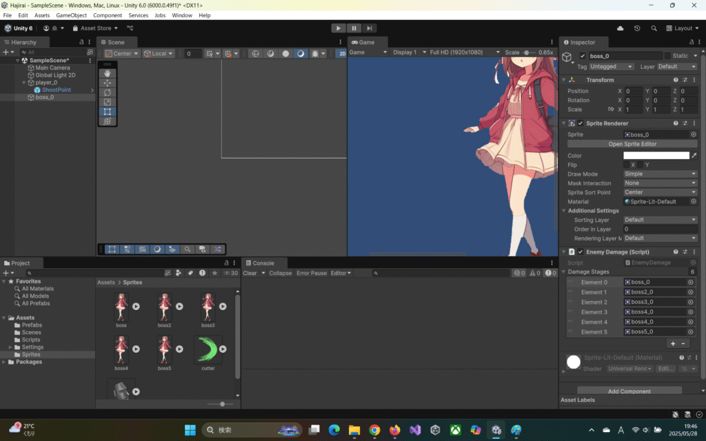Toggle the Sprite Renderer enabled checkbox

pyautogui.click(x=581, y=123)
